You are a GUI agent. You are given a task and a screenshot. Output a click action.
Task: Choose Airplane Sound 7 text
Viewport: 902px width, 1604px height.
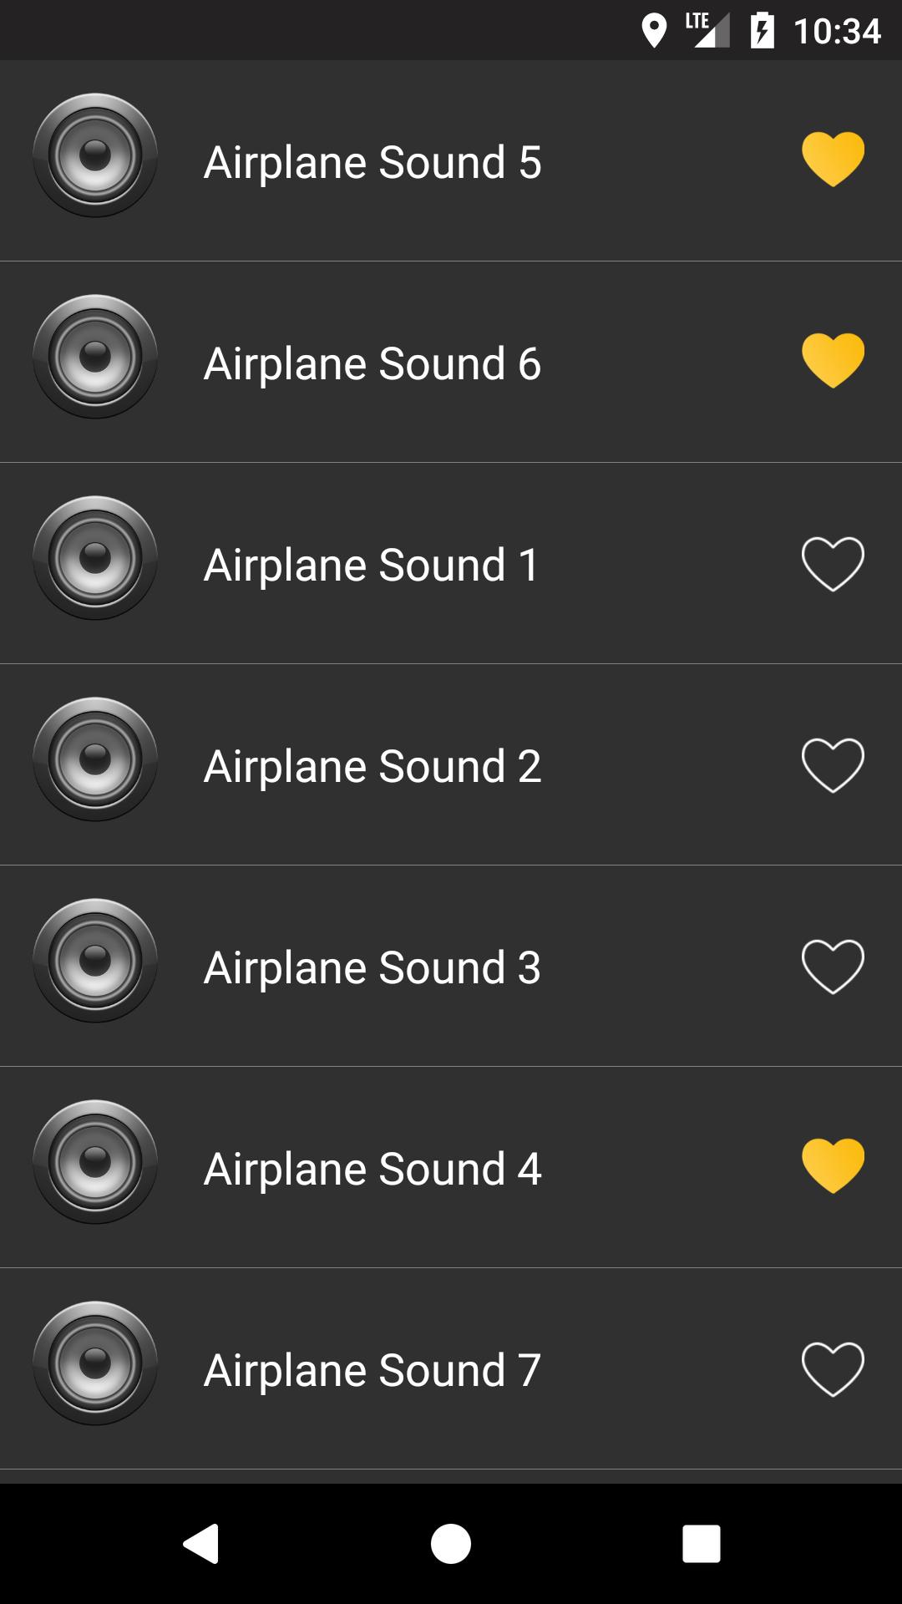pos(372,1371)
